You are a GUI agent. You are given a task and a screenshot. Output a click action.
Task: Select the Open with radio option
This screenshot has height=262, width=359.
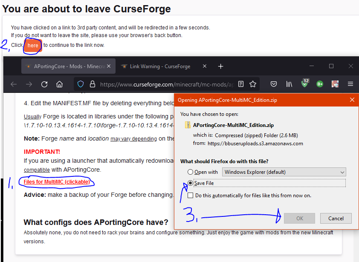coord(190,172)
